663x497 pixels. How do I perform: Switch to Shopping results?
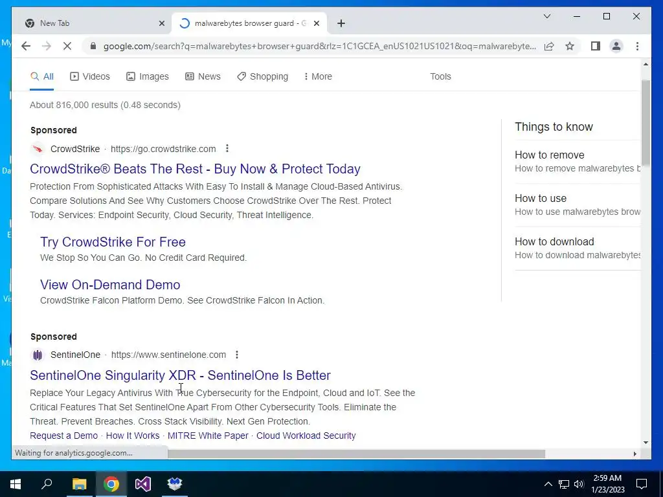pos(263,76)
